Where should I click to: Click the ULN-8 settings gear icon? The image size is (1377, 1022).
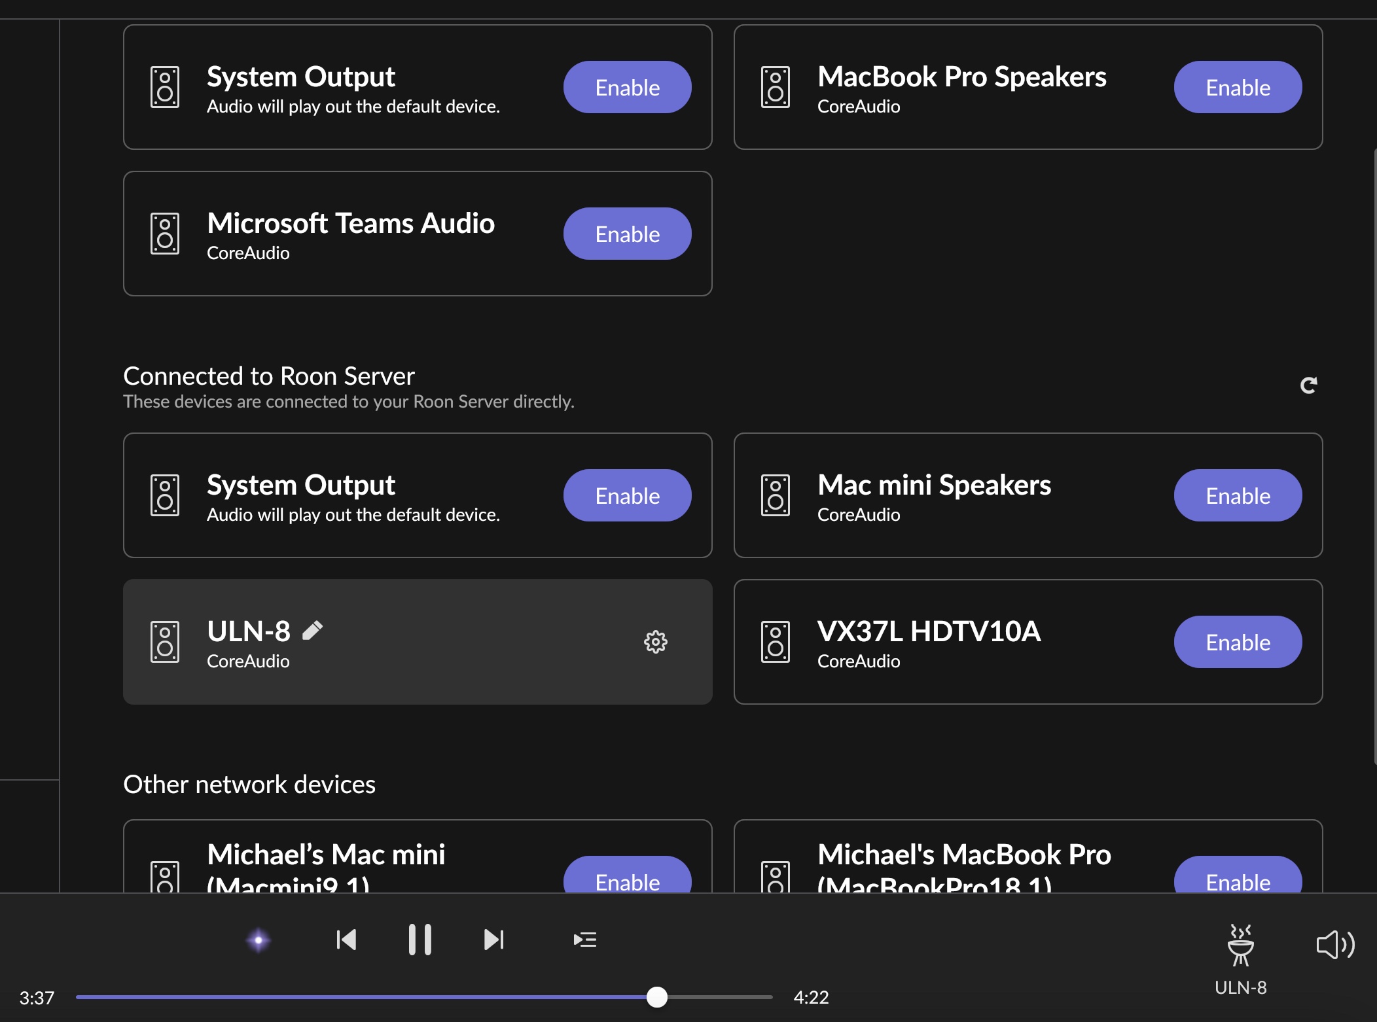coord(656,642)
